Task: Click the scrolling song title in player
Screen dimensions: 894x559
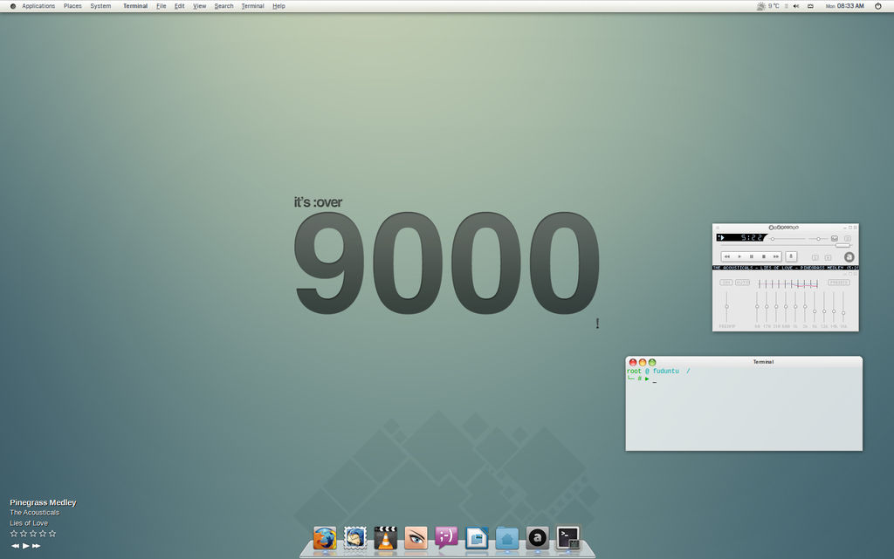Action: coord(786,268)
